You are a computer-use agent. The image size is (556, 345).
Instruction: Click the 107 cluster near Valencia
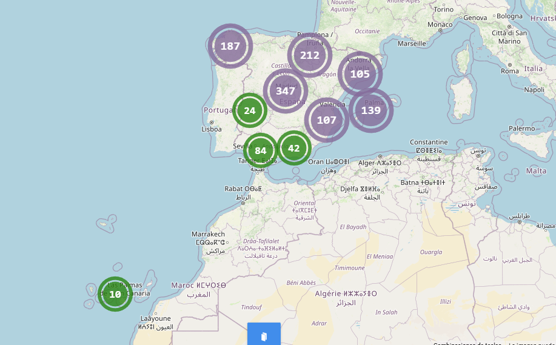coord(326,120)
